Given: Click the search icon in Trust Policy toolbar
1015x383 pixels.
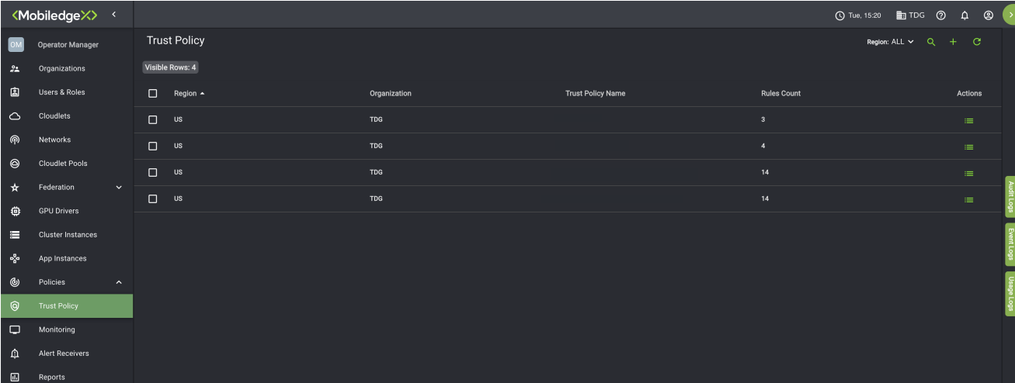Looking at the screenshot, I should click(x=931, y=42).
